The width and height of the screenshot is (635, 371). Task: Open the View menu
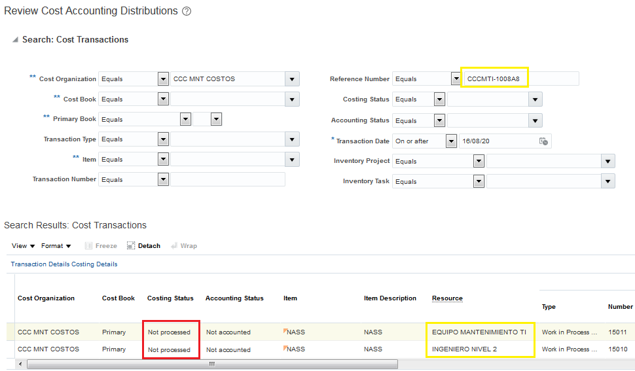23,245
